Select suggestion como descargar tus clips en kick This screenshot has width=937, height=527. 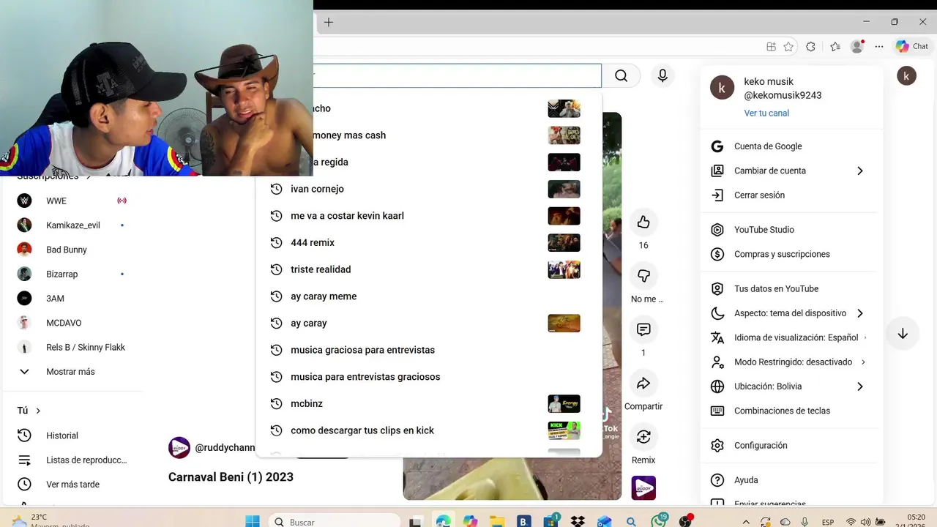[428, 430]
